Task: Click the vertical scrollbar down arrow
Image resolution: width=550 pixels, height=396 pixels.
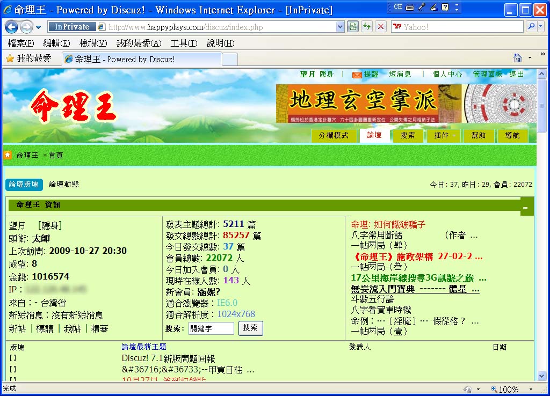Action: click(542, 376)
